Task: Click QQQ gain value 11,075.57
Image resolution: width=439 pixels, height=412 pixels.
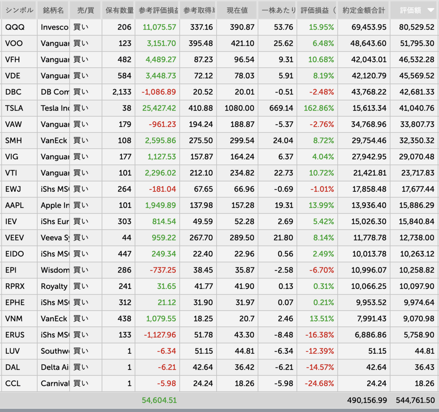Action: 159,27
